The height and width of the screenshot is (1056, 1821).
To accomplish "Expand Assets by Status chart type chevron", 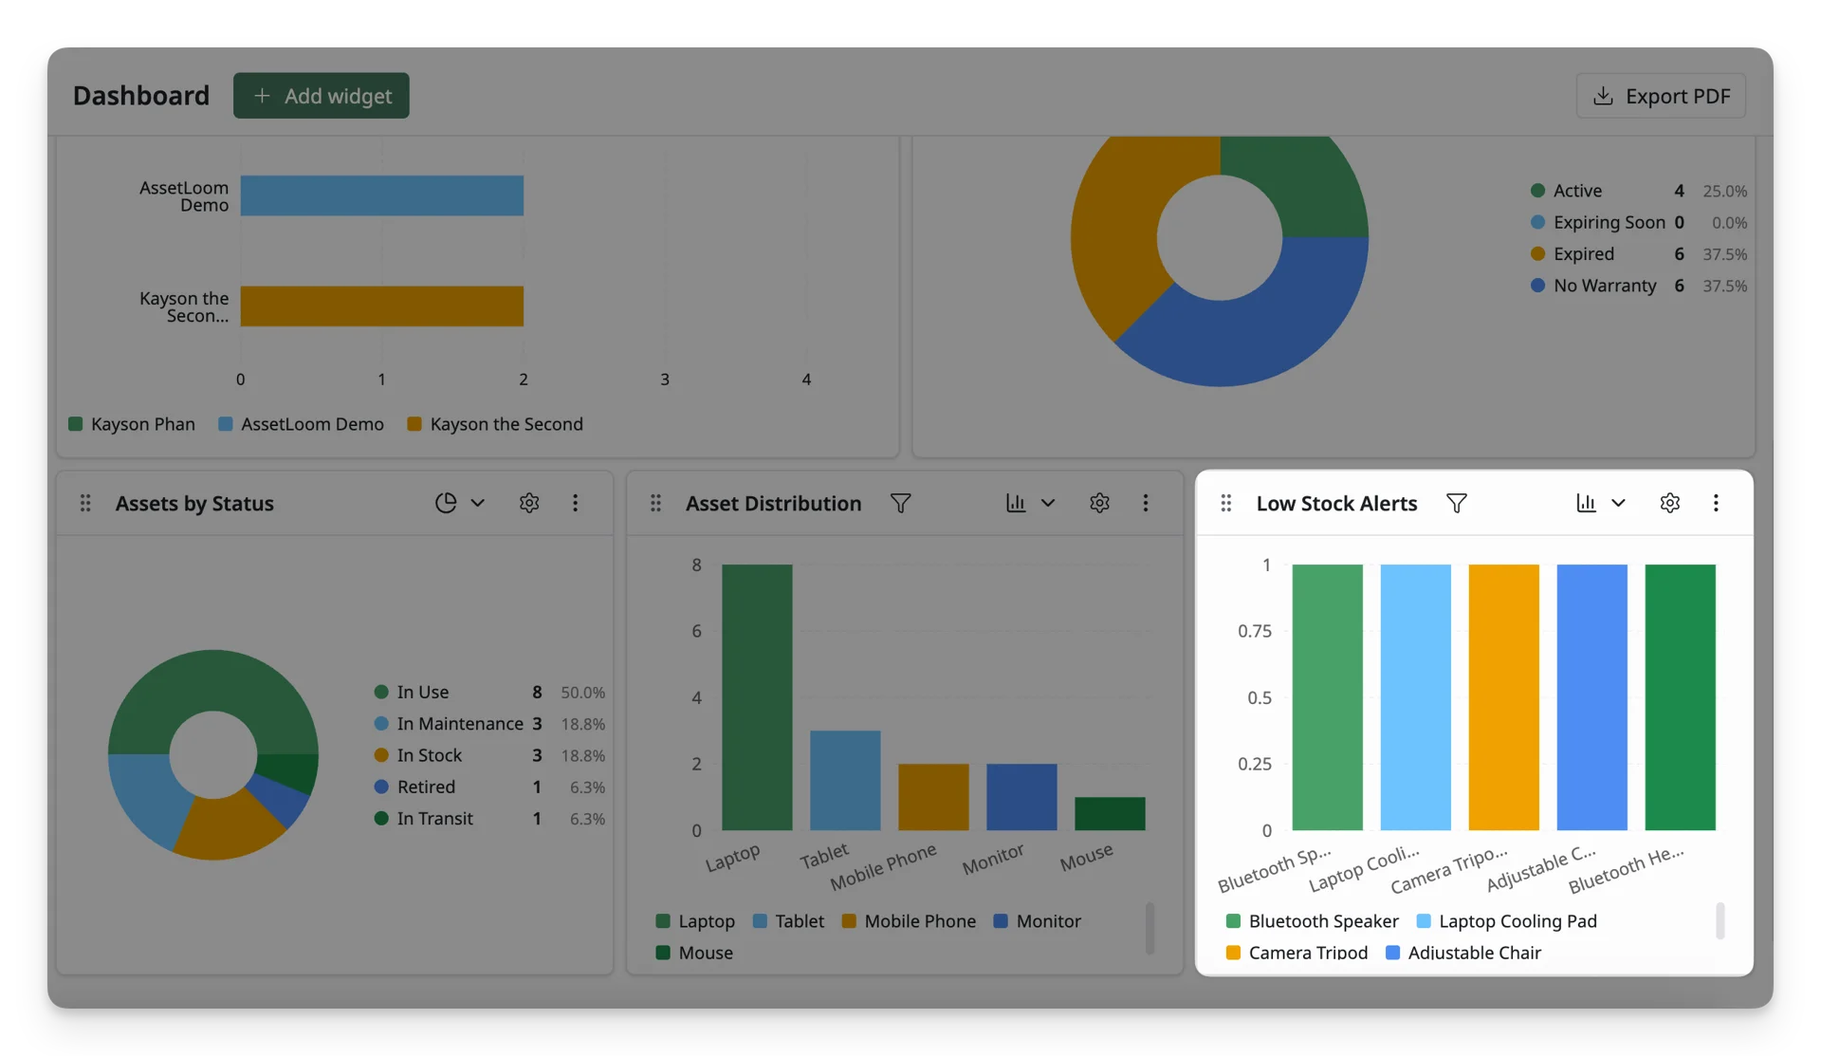I will [x=478, y=504].
